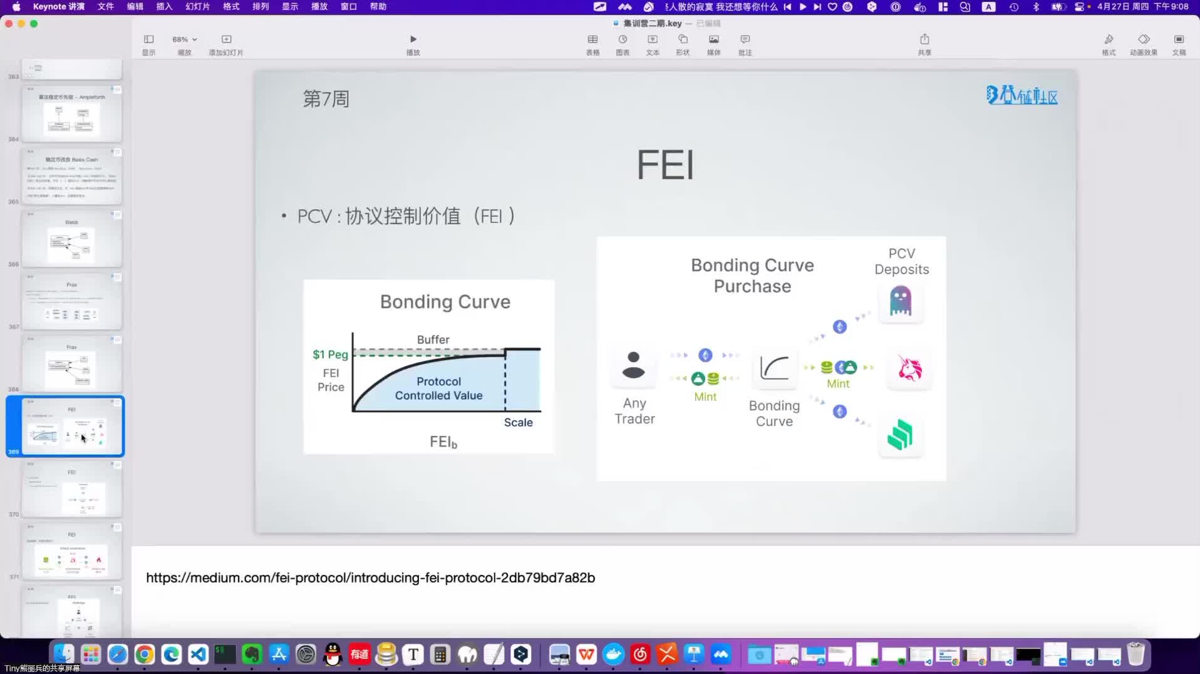Screen dimensions: 1200x674
Task: Open Microsoft Edge from the Dock
Action: [x=172, y=655]
